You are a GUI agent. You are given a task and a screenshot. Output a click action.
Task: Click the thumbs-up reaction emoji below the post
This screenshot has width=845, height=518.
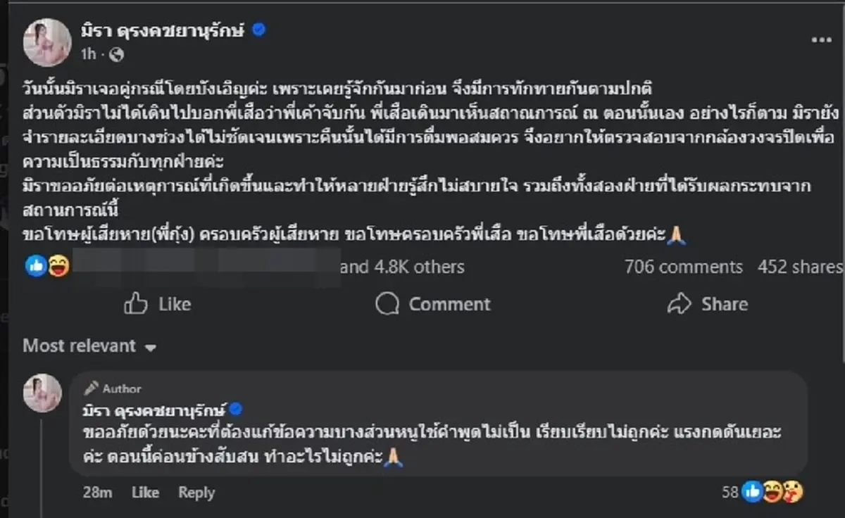[35, 266]
